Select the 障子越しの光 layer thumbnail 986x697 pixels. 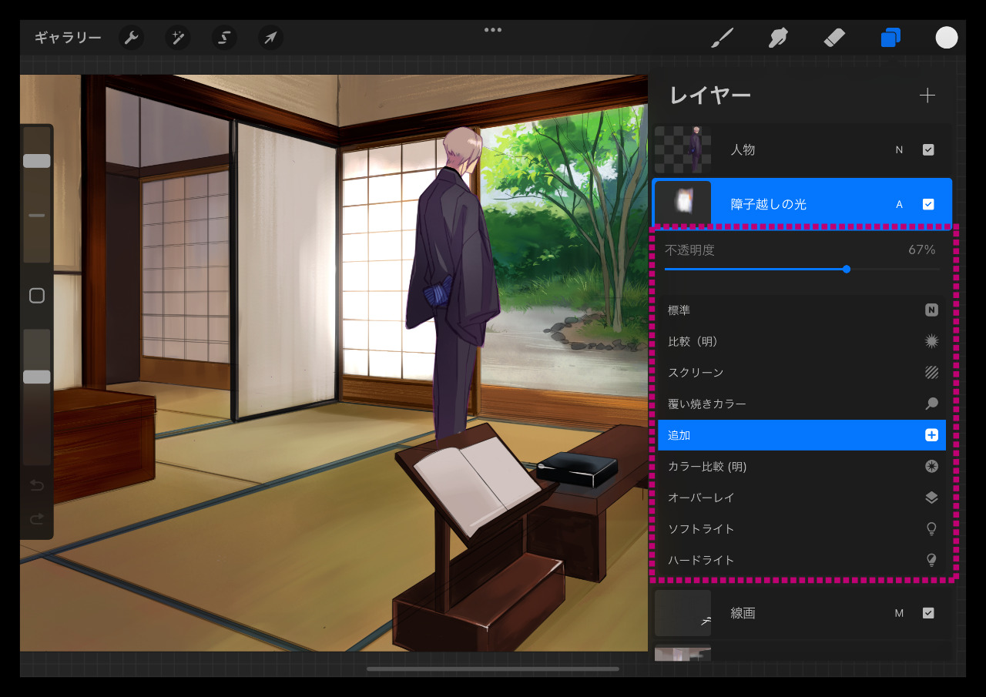[x=682, y=204]
